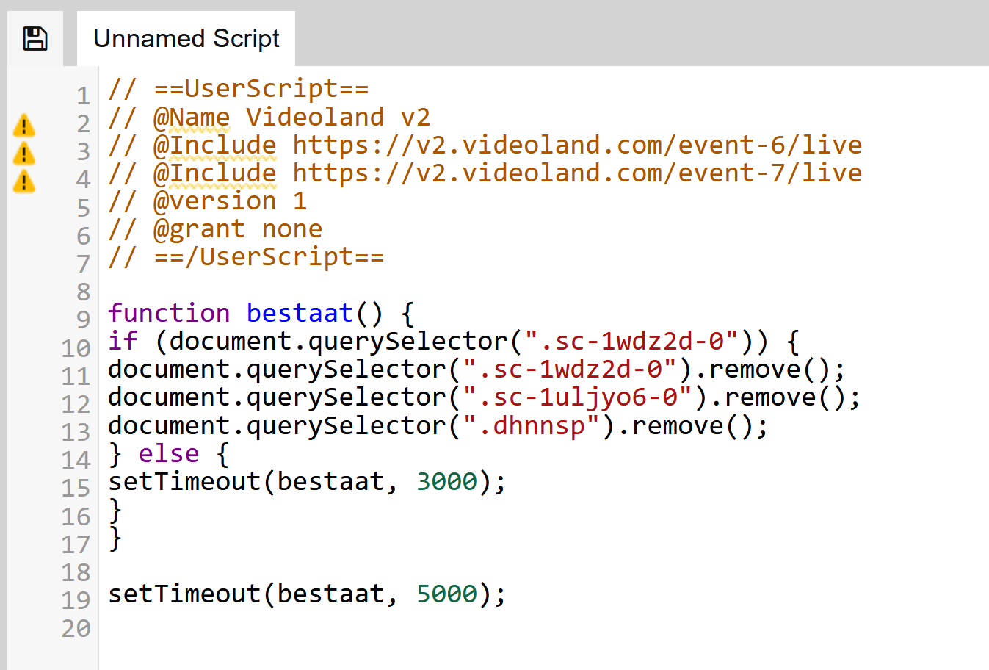Click the closing brace on line 17
The image size is (989, 670).
coord(115,538)
